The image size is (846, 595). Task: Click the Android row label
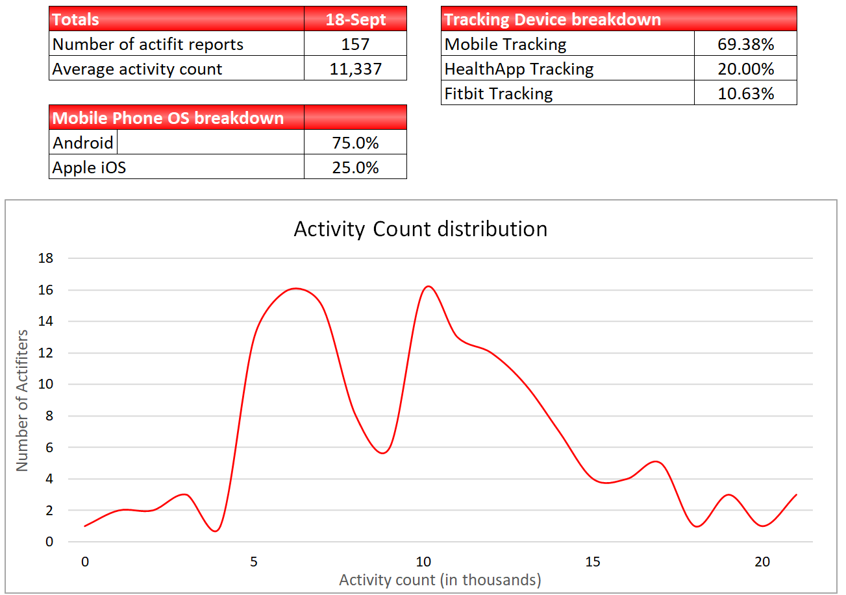[x=83, y=143]
